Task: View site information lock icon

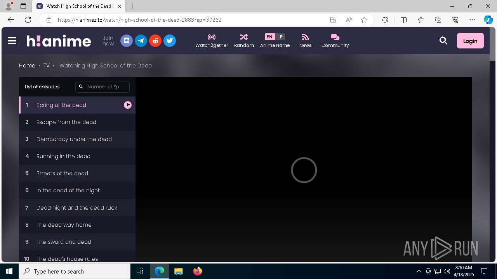Action: coord(49,20)
